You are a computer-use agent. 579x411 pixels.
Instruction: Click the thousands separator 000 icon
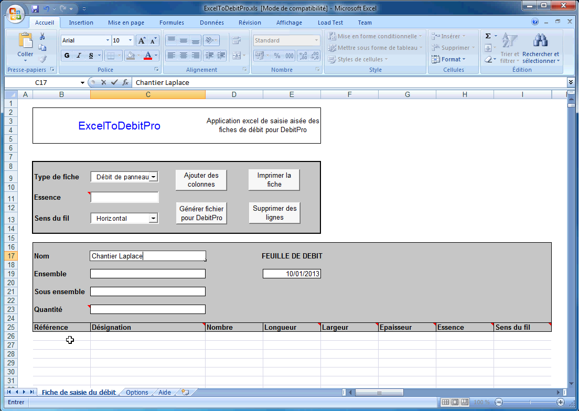pyautogui.click(x=289, y=56)
